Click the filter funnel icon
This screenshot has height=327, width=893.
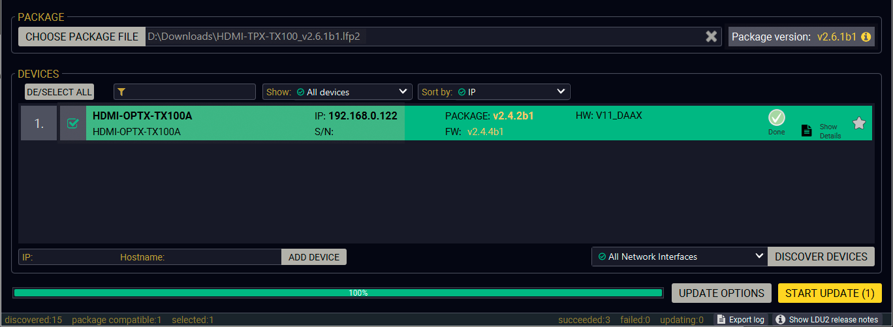[x=121, y=92]
